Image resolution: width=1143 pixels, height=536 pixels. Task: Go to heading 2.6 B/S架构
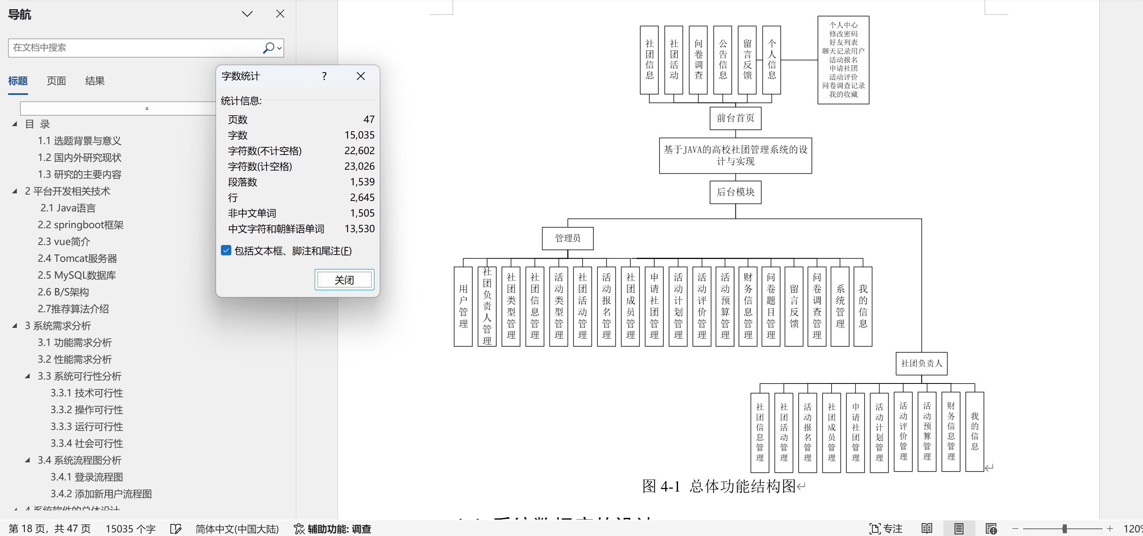tap(63, 292)
